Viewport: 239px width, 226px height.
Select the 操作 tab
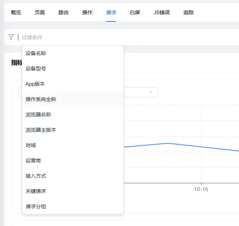pos(87,13)
